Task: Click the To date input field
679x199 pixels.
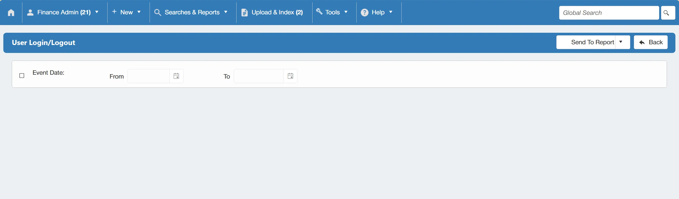Action: (259, 76)
